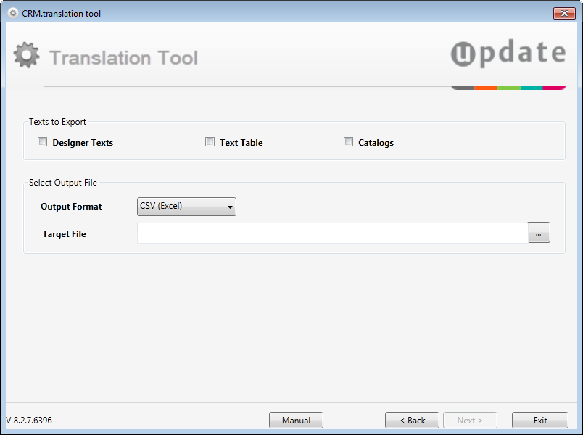583x435 pixels.
Task: Click the Translation Tool heading text
Action: 123,58
